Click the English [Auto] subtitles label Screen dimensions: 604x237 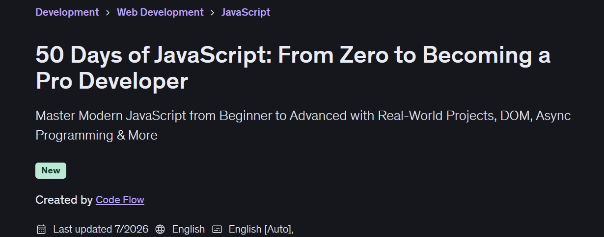[x=261, y=229]
